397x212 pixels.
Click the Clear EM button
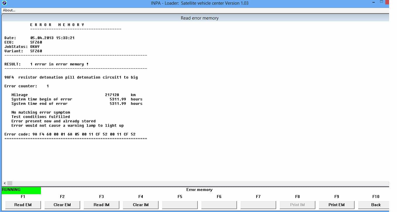coord(62,205)
